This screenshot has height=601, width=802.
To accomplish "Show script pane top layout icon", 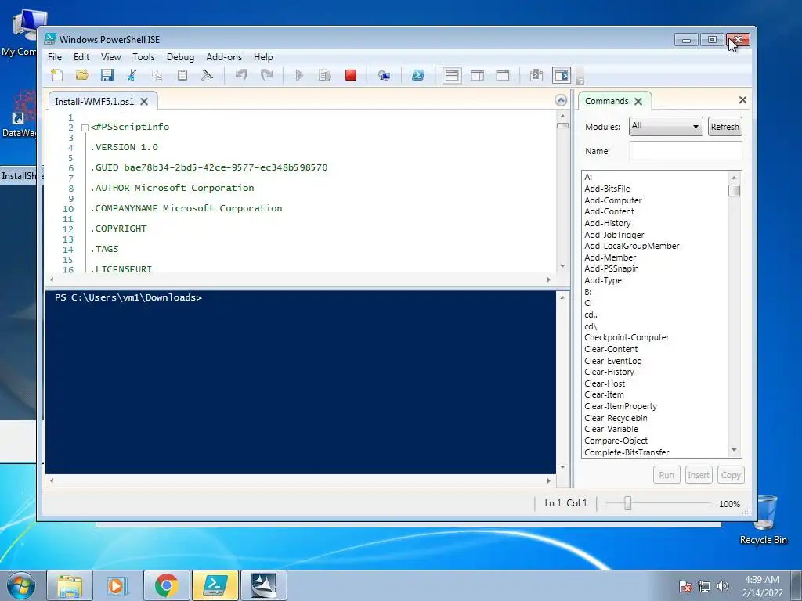I will coord(452,76).
